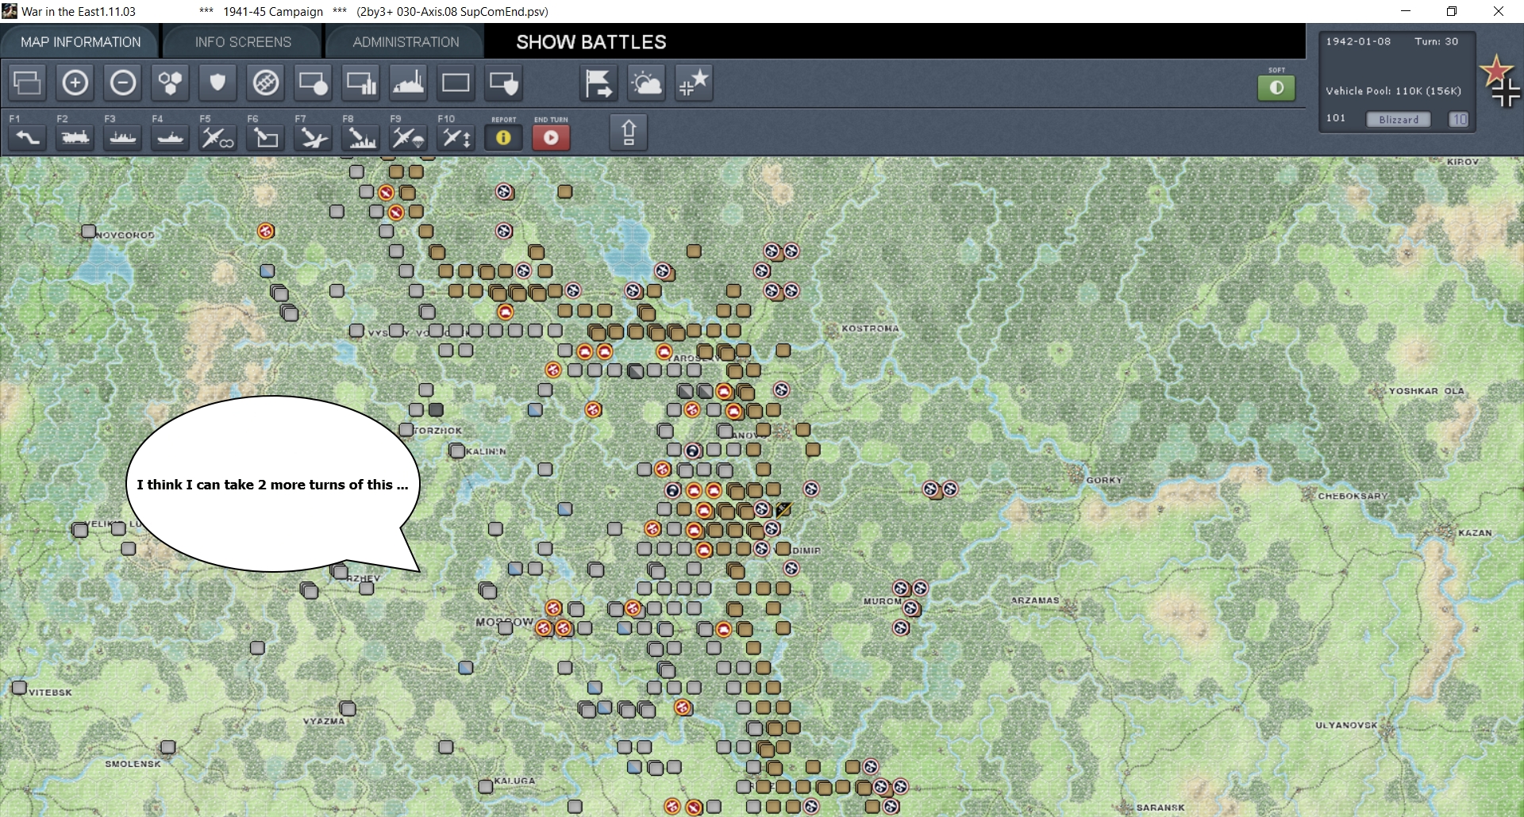Click the Ulyanovsk city label on map
This screenshot has width=1524, height=817.
pyautogui.click(x=1346, y=725)
